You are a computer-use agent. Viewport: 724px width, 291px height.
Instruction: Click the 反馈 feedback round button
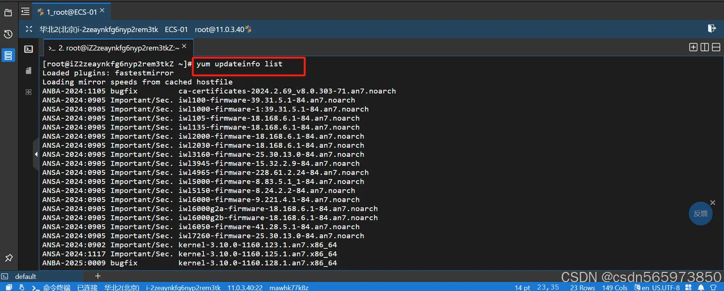point(700,213)
